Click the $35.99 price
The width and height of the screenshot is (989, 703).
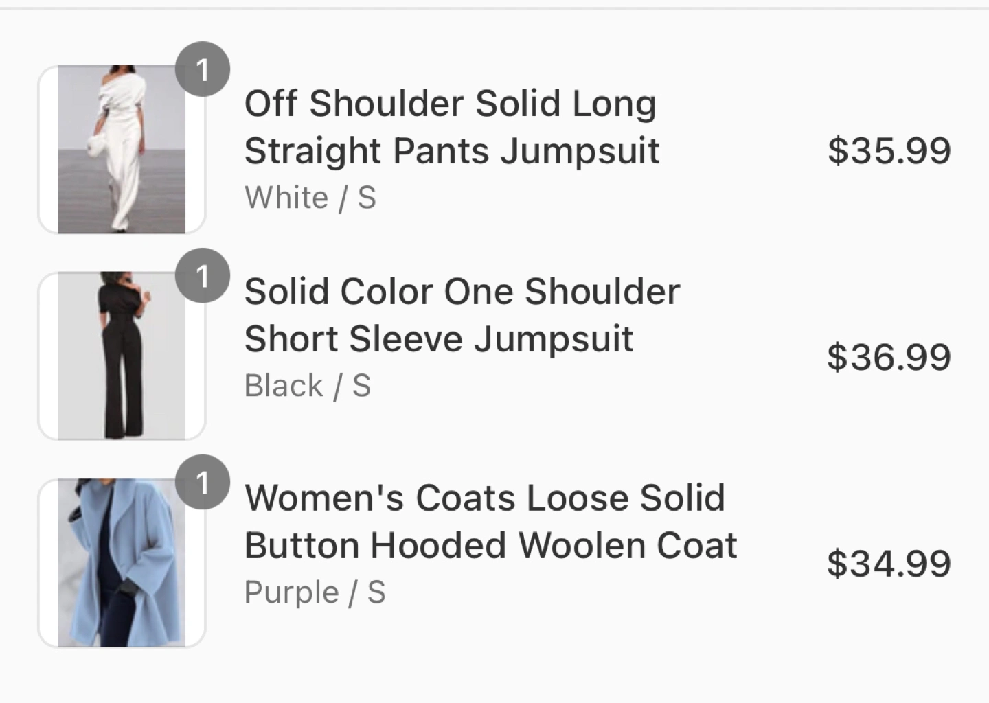[889, 151]
